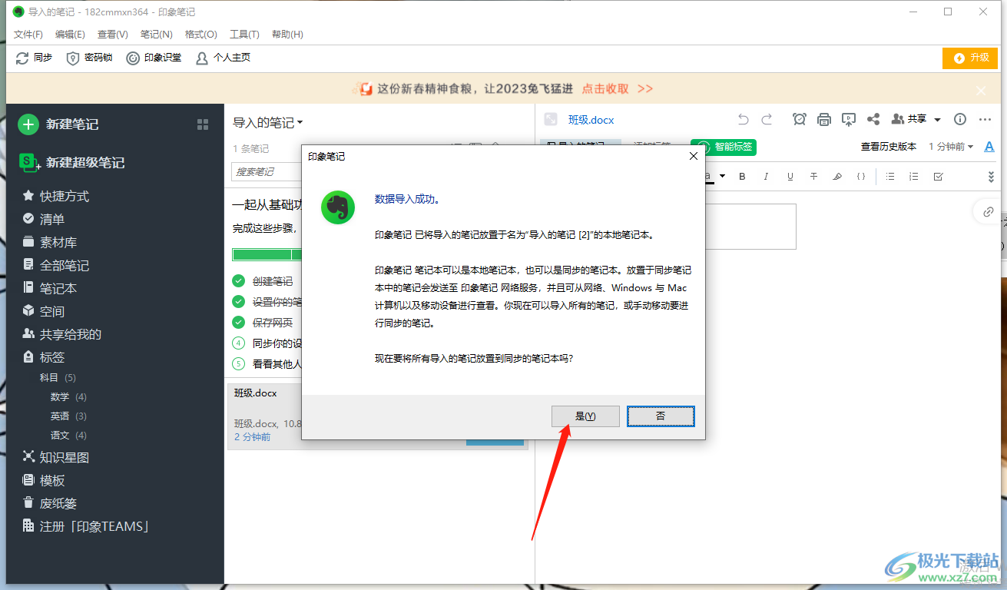Open 模板 in the sidebar
This screenshot has height=590, width=1007.
point(43,480)
